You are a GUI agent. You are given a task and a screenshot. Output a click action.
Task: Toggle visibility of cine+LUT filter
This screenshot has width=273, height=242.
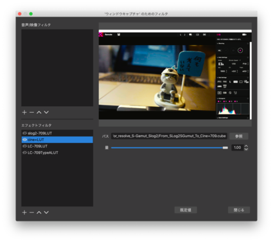tap(24, 140)
